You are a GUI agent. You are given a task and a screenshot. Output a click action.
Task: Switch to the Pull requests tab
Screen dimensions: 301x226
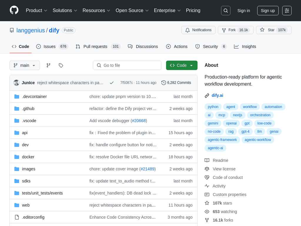pos(98,46)
